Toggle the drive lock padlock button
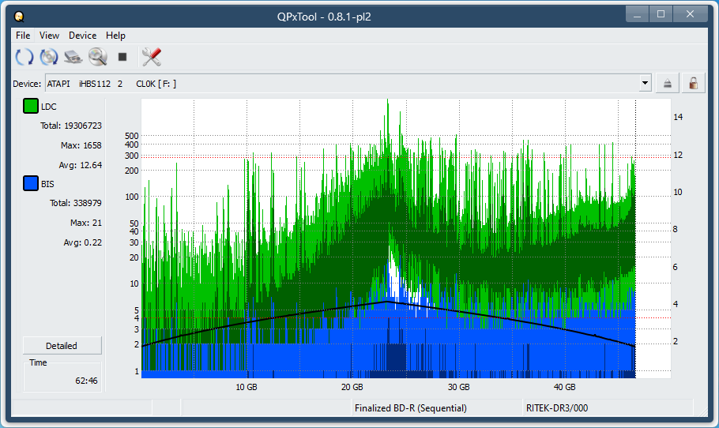 coord(694,84)
